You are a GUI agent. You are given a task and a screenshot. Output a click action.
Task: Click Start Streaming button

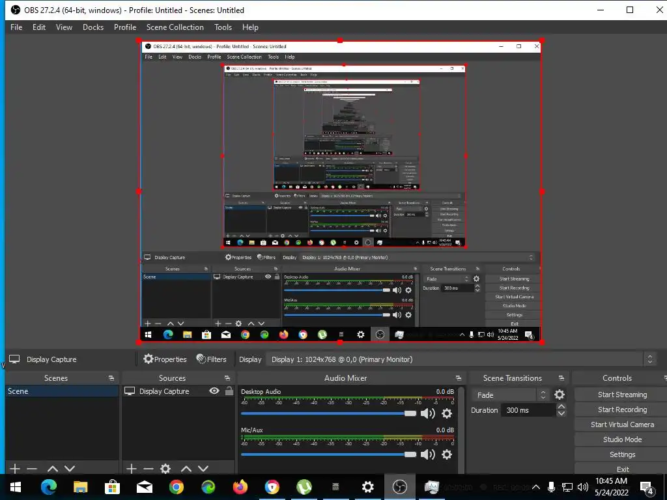[x=622, y=395]
